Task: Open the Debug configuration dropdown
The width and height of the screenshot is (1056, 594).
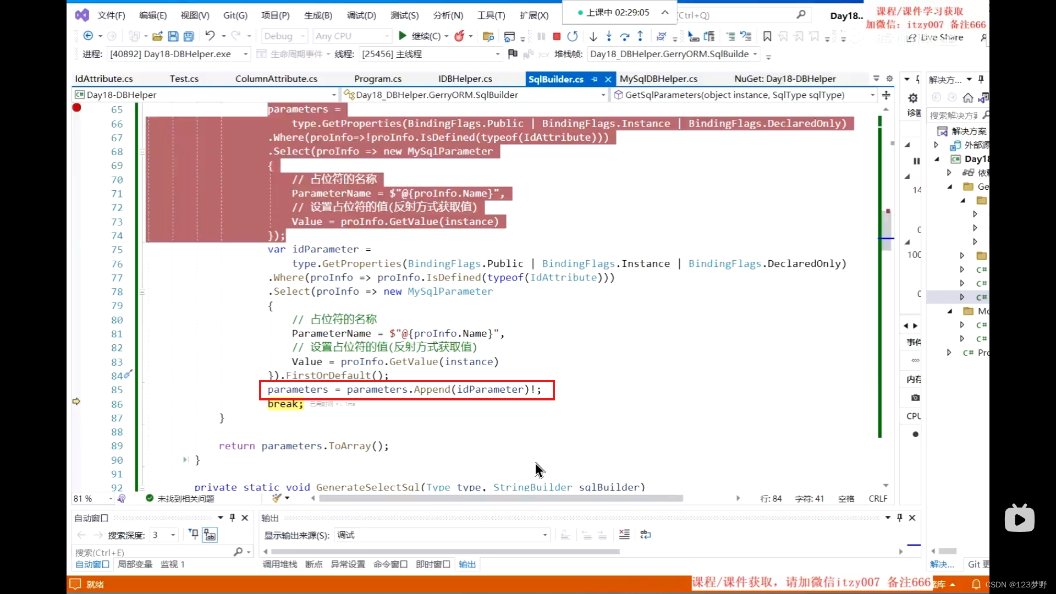Action: (x=284, y=36)
